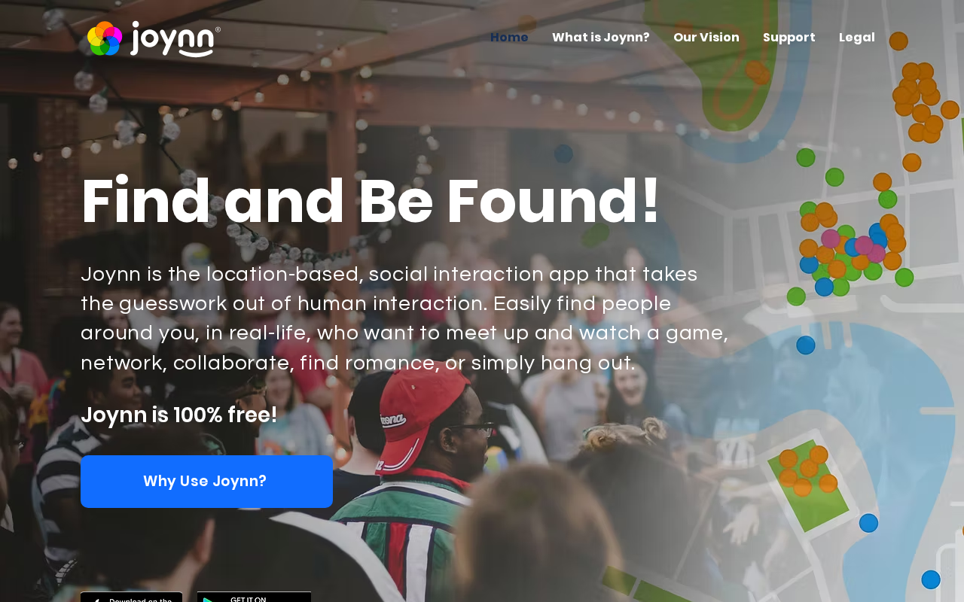The image size is (964, 602).
Task: Click the green dot nearest the top of the map
Action: [806, 157]
